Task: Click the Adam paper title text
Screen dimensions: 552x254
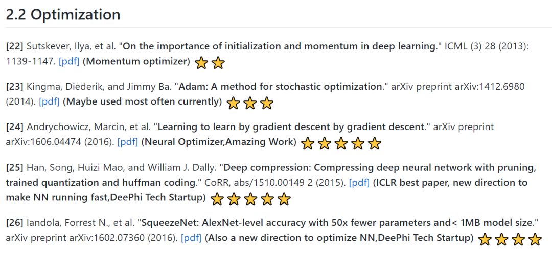Action: (x=280, y=86)
